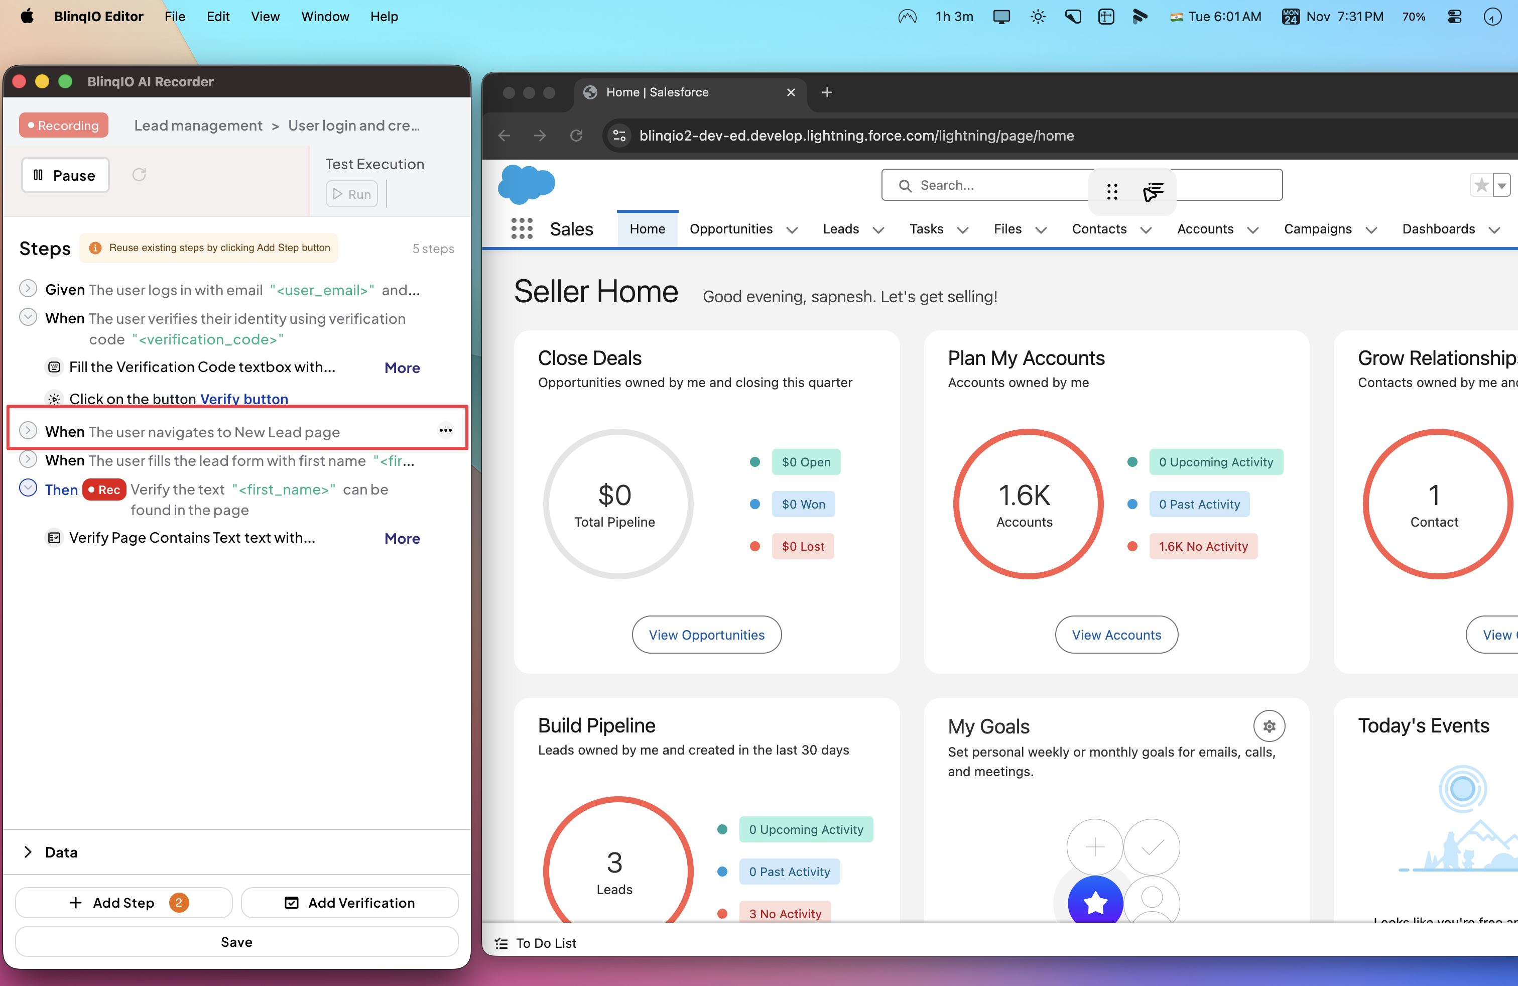Click the site info icon in address bar
1518x986 pixels.
coord(618,135)
